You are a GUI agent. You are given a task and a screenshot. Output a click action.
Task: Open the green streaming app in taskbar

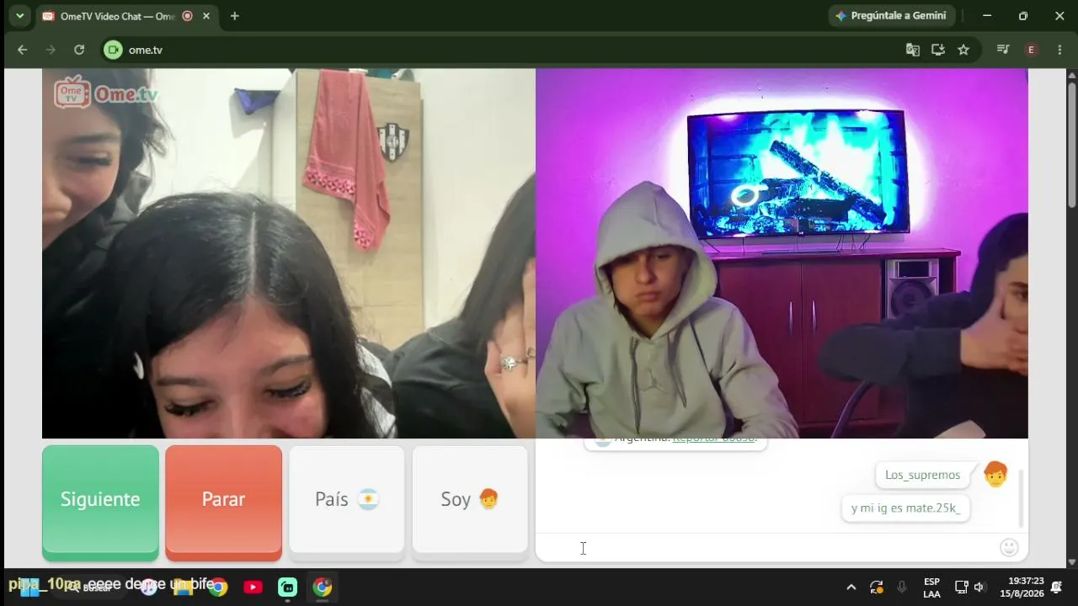[x=288, y=587]
